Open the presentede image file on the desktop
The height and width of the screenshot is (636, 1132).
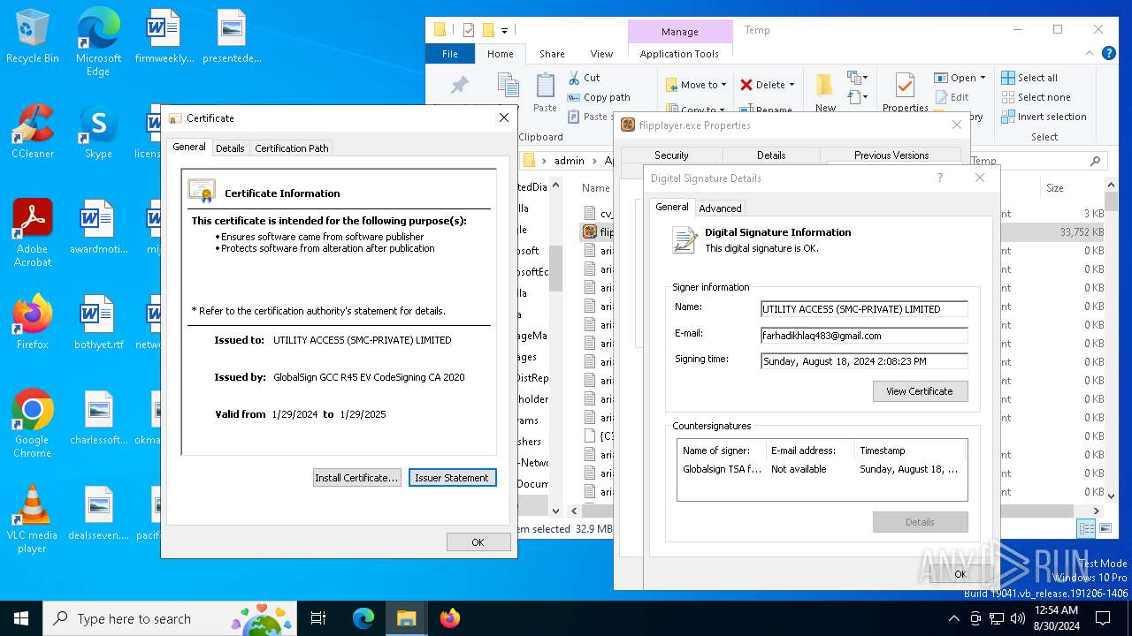[232, 37]
